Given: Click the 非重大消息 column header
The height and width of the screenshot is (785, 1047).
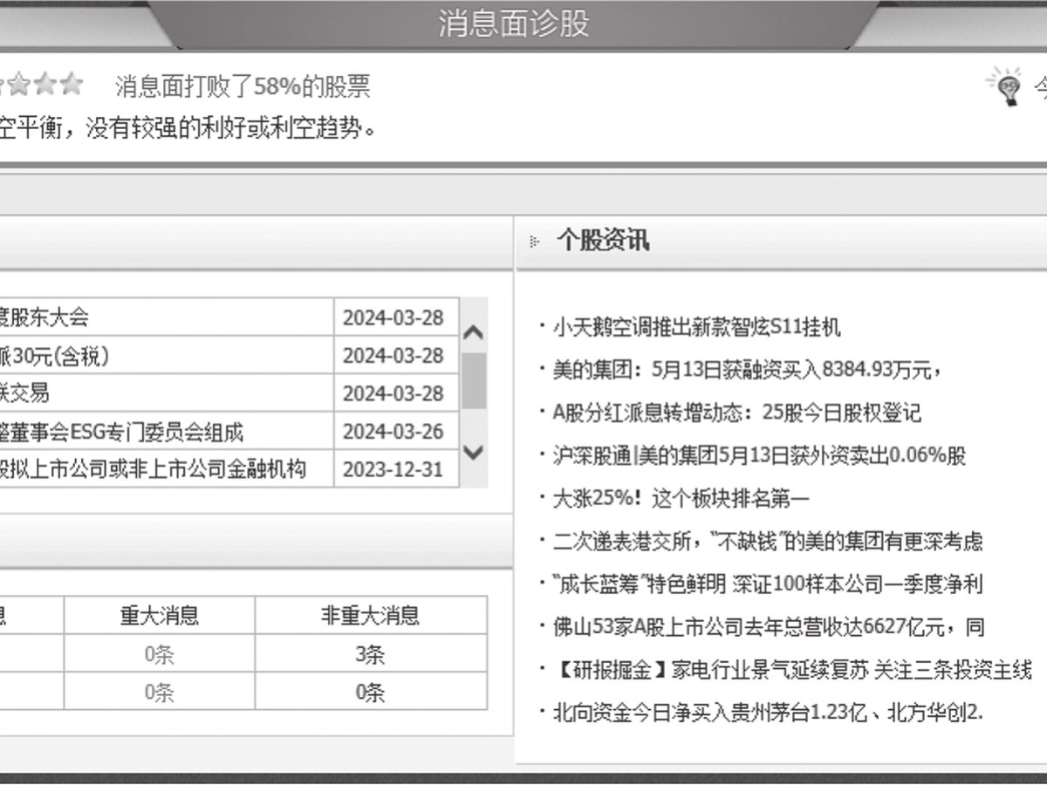Looking at the screenshot, I should (x=371, y=616).
